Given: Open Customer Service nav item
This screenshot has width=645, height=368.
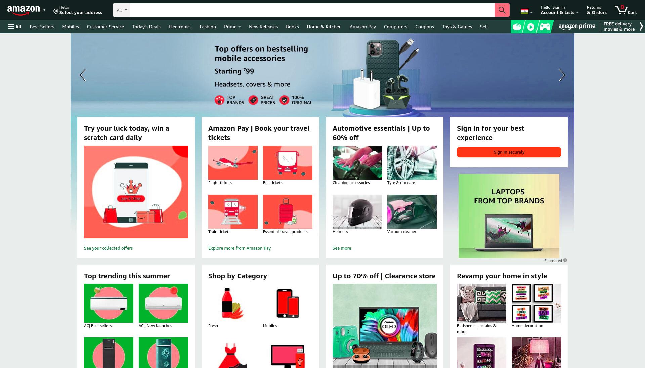Looking at the screenshot, I should (x=105, y=27).
